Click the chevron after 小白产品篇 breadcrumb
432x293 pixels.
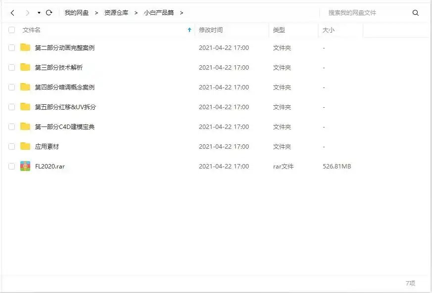click(182, 13)
